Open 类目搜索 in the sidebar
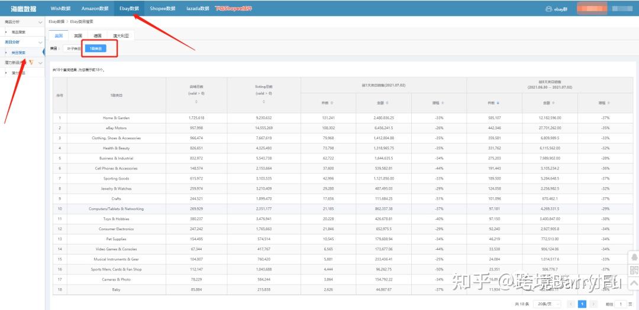639x310 pixels. (18, 53)
